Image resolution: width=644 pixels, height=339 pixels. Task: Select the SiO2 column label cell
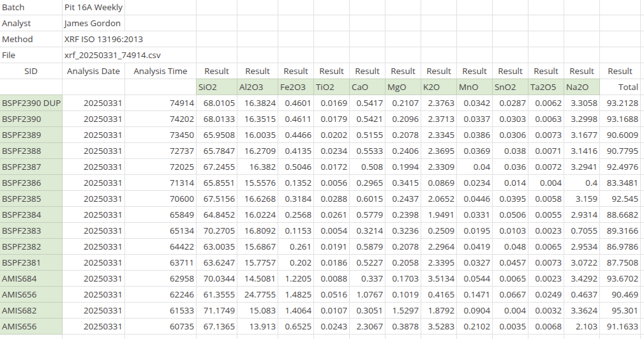coord(216,87)
